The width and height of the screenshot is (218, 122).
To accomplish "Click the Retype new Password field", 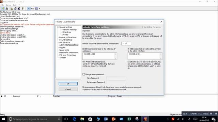I will point(116,82).
